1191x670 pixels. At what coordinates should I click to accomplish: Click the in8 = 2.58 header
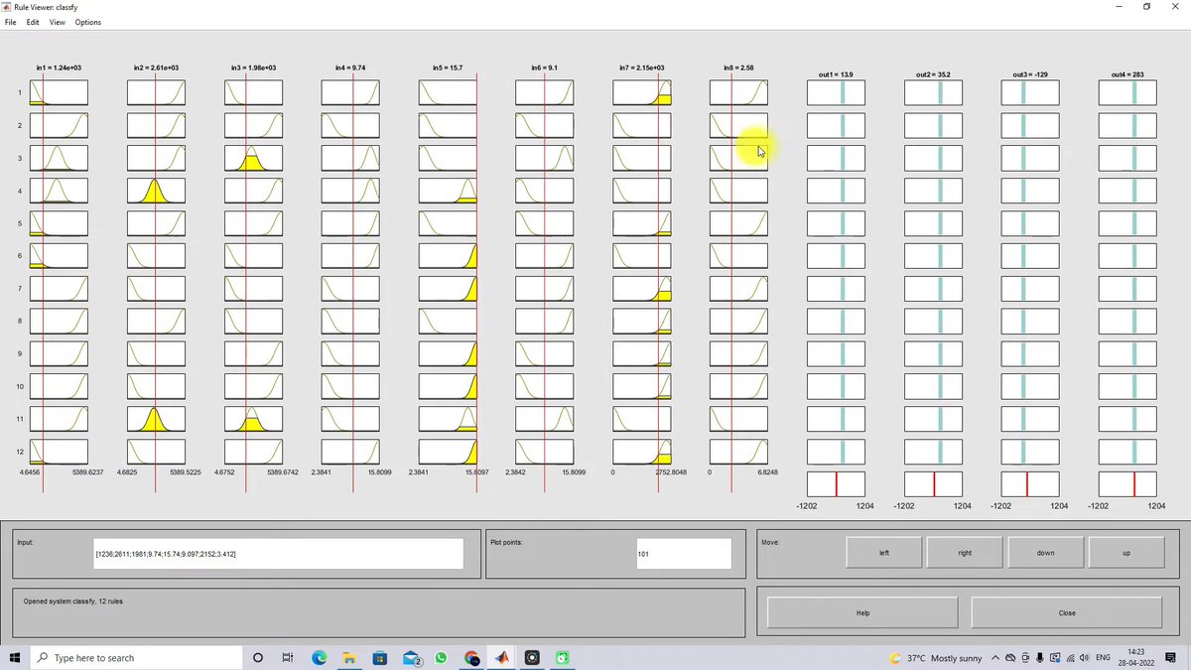[738, 67]
